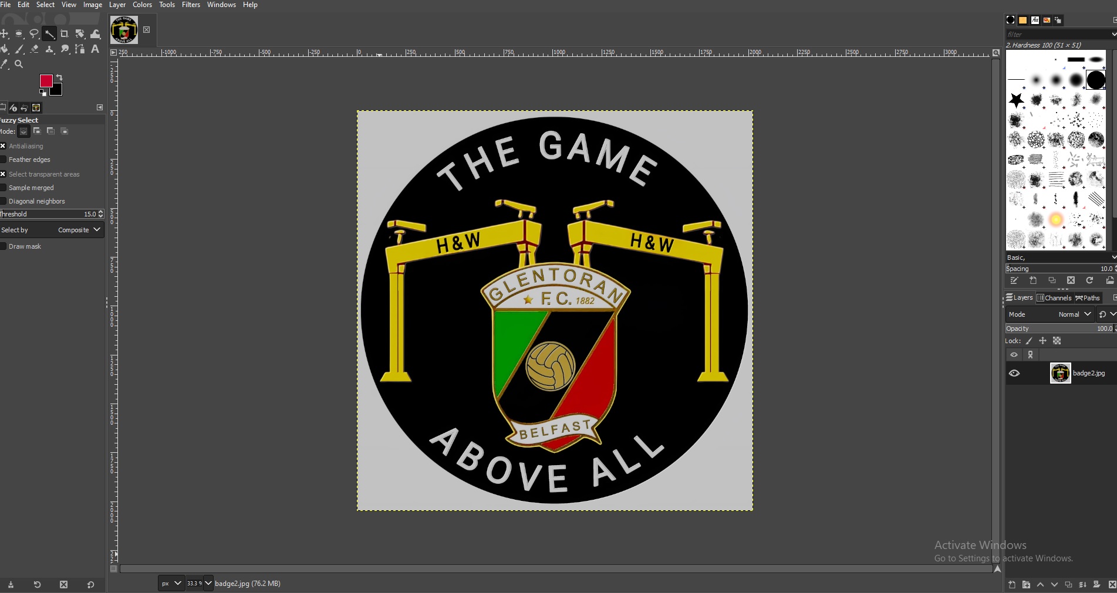Open the Undo History tab icon
This screenshot has height=593, width=1117.
tap(24, 108)
